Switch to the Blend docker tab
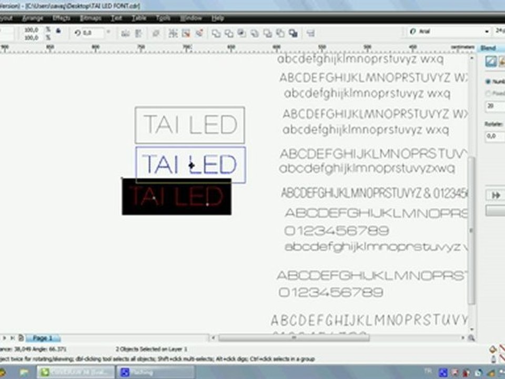The width and height of the screenshot is (505, 379). (x=488, y=48)
